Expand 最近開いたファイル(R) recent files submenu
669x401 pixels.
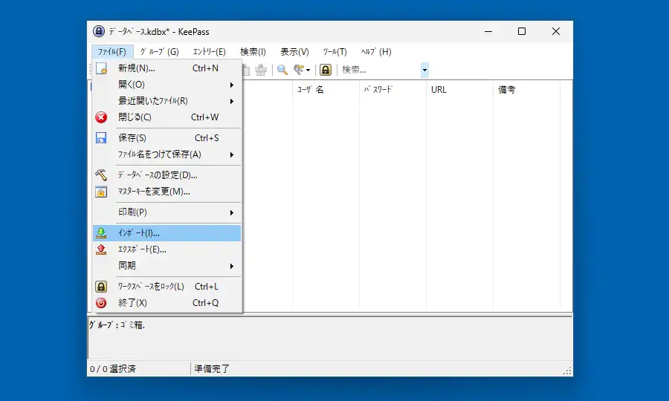pyautogui.click(x=167, y=101)
